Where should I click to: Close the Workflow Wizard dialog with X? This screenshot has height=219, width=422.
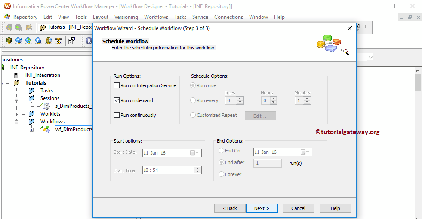pyautogui.click(x=350, y=28)
